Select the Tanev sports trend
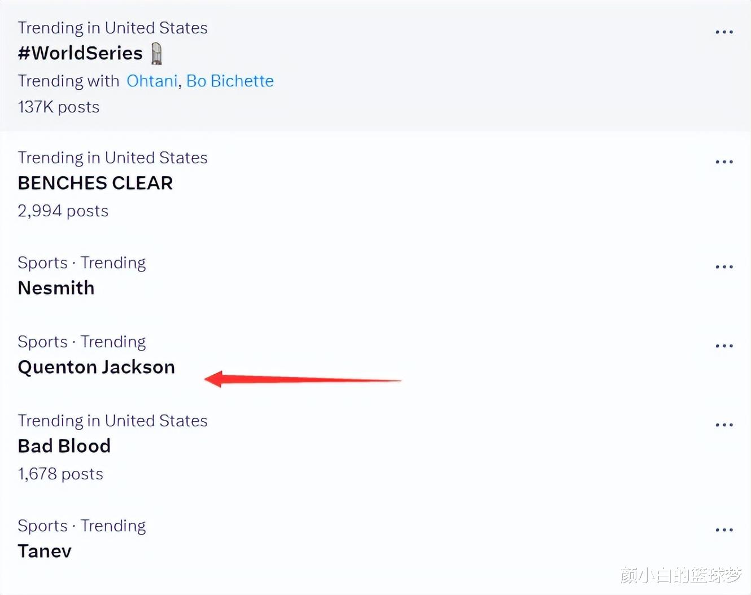Viewport: 751px width, 595px height. (45, 551)
